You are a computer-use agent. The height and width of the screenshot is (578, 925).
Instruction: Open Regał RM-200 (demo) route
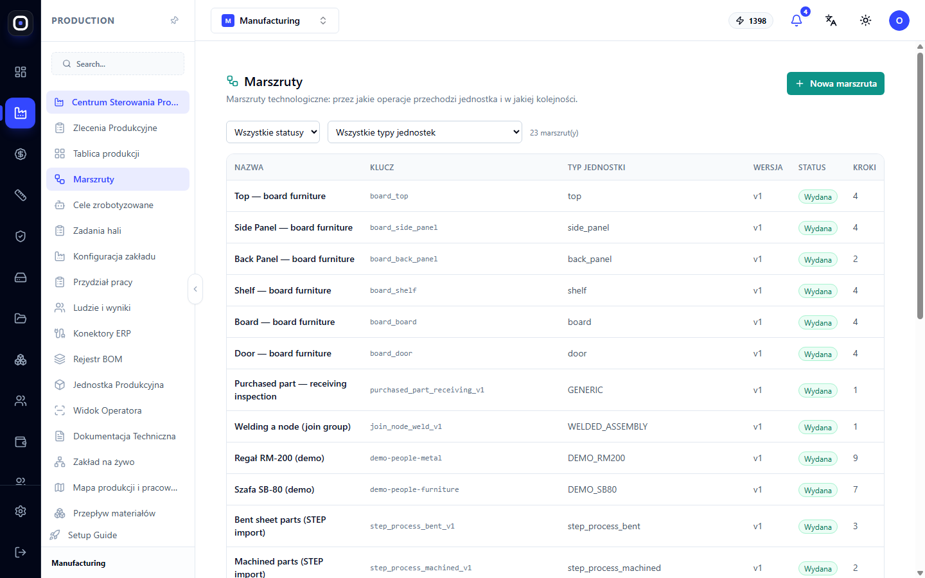[279, 458]
